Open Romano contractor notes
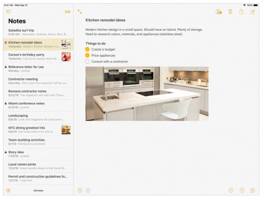This screenshot has height=198, width=263. (x=38, y=93)
